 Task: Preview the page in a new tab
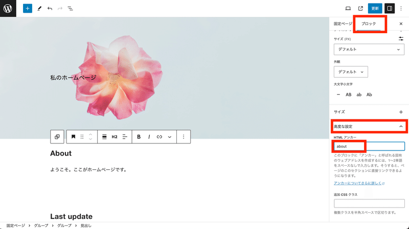pos(360,8)
